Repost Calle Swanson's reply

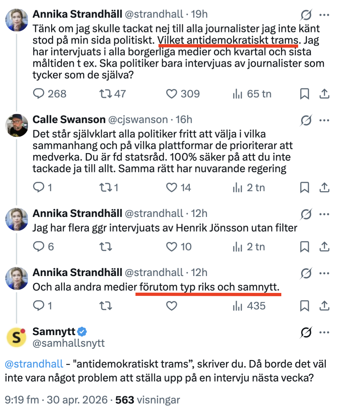(x=105, y=188)
